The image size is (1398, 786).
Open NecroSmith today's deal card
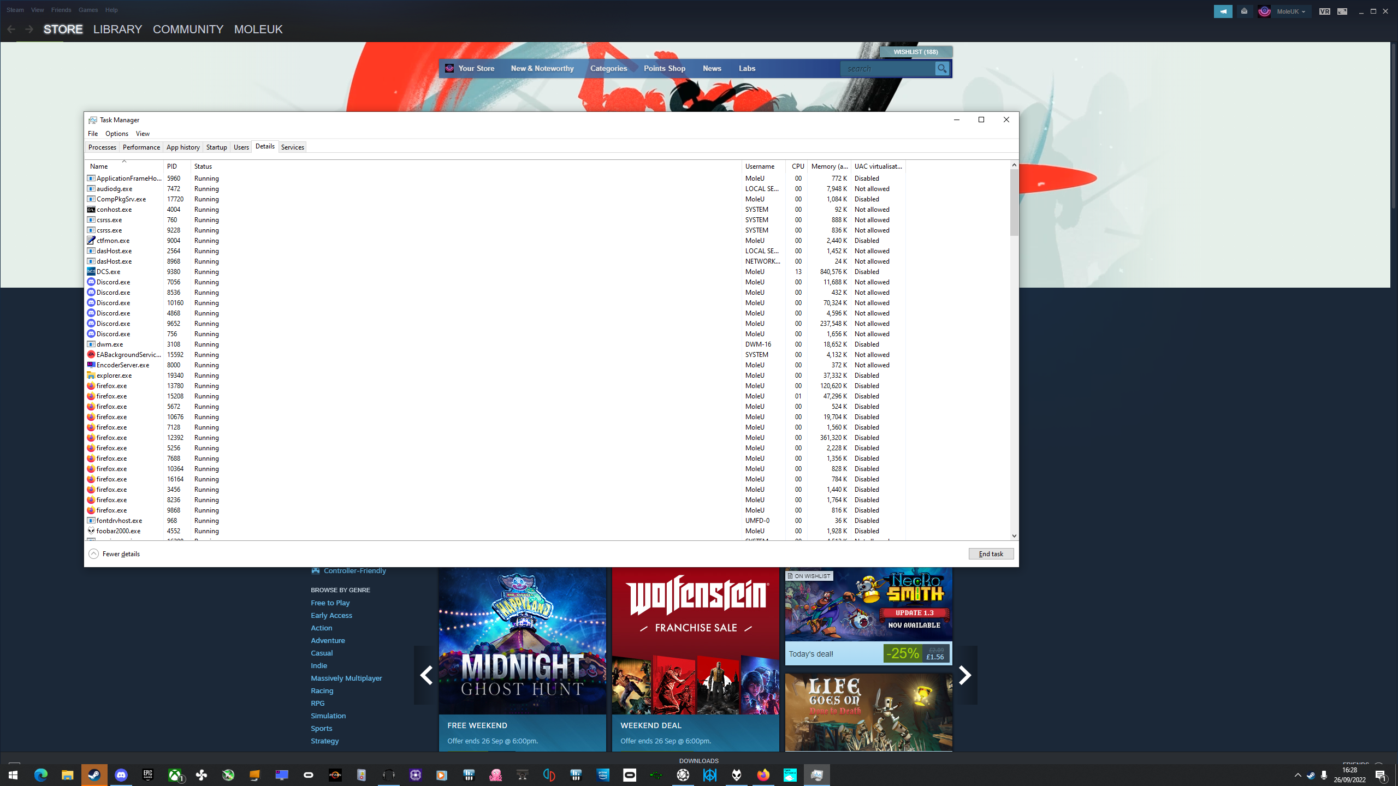(x=868, y=616)
